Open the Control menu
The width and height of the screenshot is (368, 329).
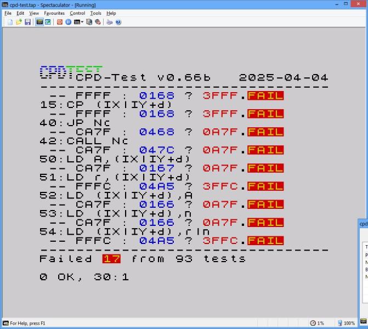(x=77, y=13)
